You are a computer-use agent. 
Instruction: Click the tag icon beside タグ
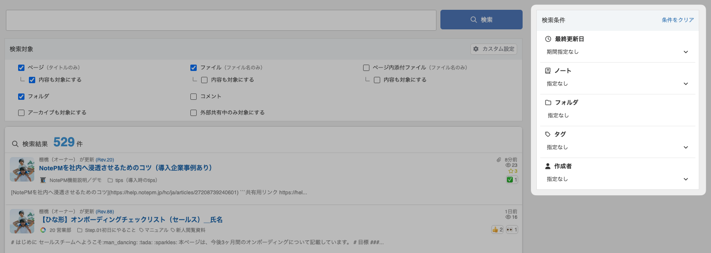pos(548,134)
